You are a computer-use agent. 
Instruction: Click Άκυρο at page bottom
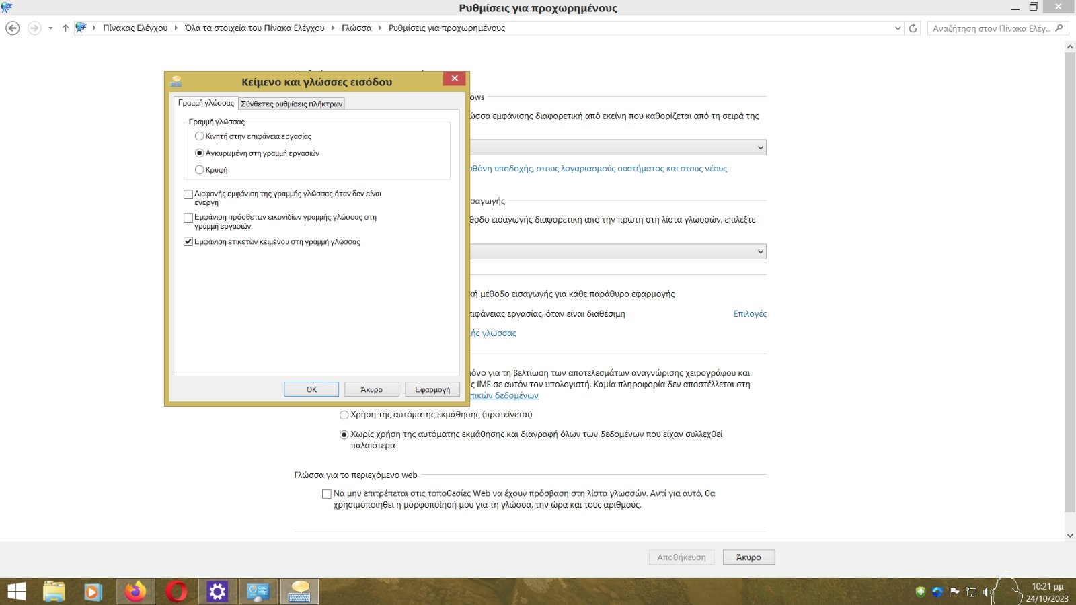tap(748, 557)
